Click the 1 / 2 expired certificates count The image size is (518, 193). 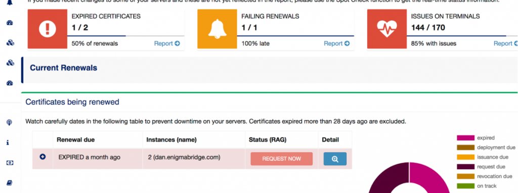pyautogui.click(x=79, y=27)
